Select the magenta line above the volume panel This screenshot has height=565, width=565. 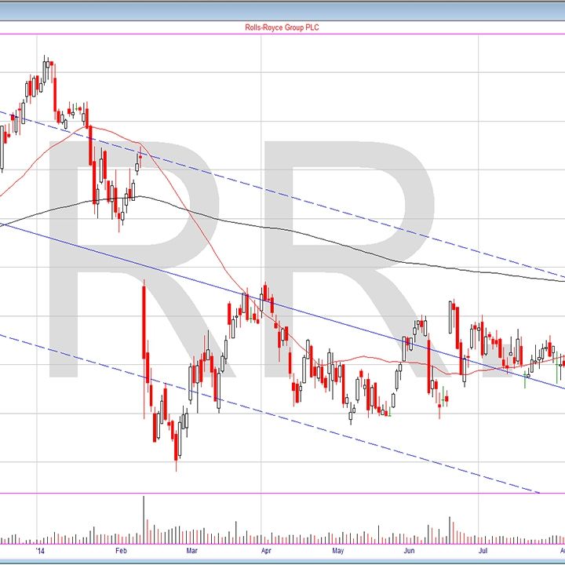pyautogui.click(x=282, y=494)
